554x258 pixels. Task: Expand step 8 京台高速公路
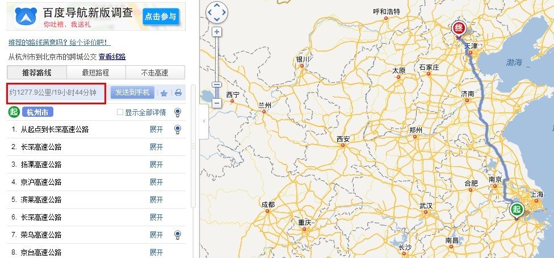point(156,252)
